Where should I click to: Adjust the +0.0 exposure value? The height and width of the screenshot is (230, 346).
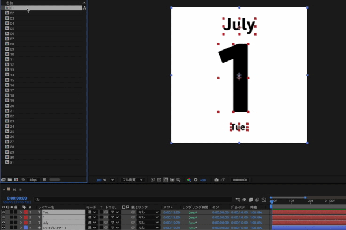203,180
